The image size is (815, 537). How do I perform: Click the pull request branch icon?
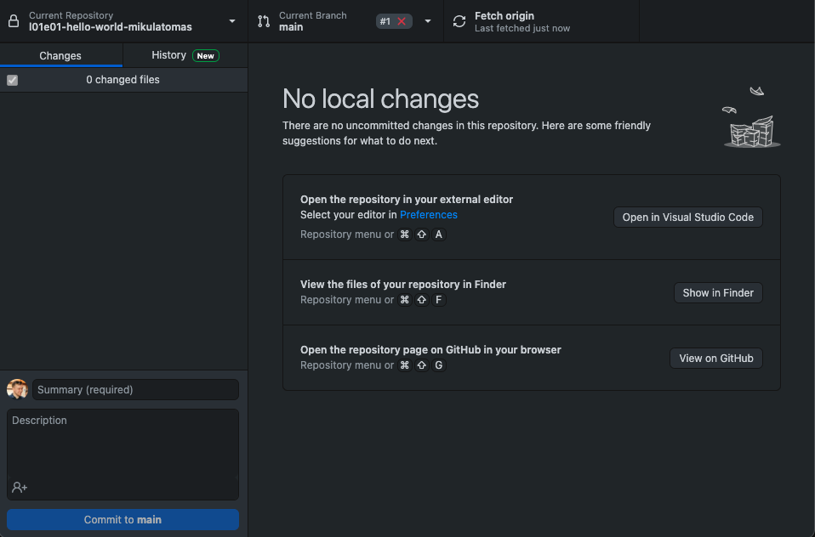tap(264, 21)
